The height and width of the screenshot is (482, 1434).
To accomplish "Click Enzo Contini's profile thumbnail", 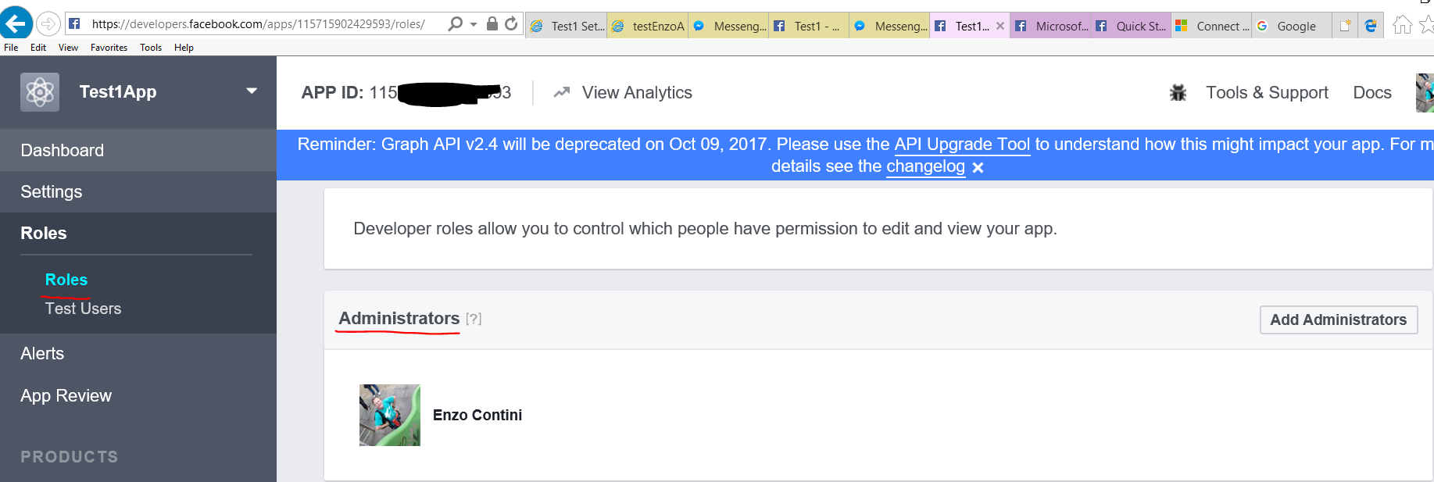I will pos(390,415).
